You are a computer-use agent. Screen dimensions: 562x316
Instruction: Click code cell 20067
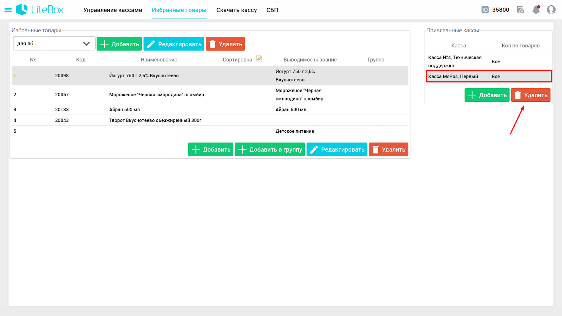pos(62,95)
